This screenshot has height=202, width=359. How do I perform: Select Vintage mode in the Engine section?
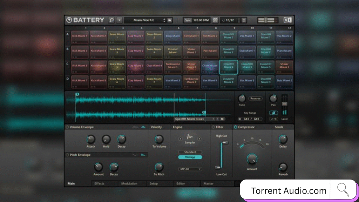(190, 157)
